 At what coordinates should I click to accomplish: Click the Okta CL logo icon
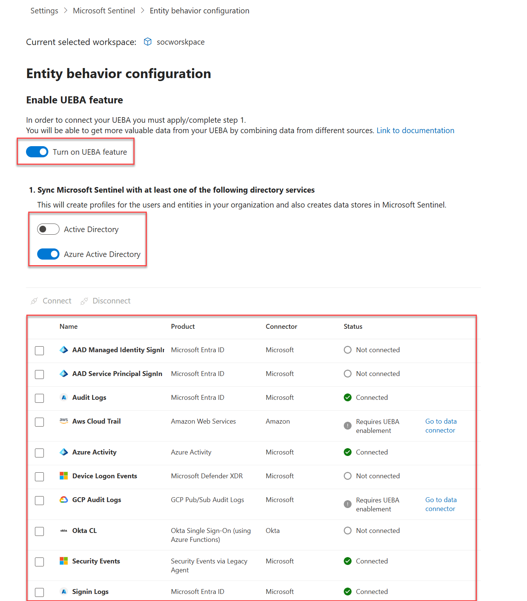(x=64, y=531)
